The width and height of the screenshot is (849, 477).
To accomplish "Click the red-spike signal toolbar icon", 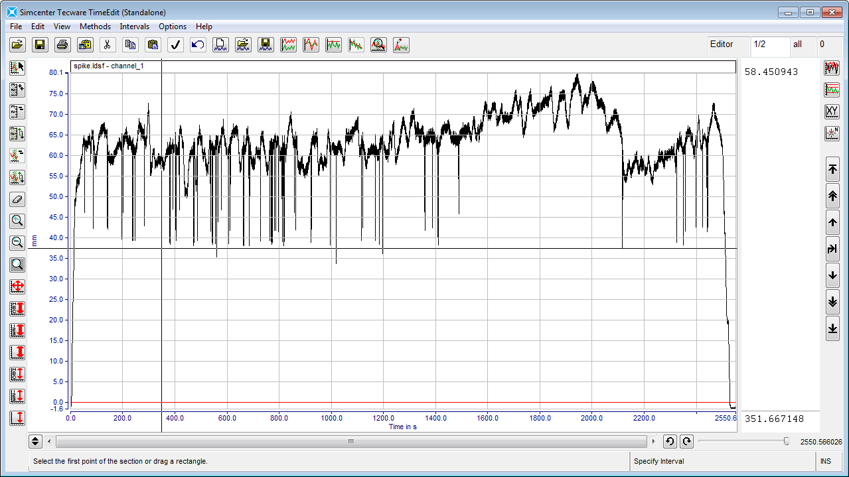I will click(401, 44).
